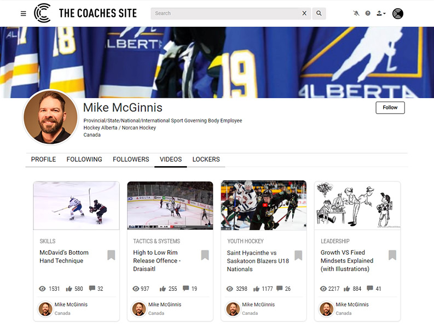This screenshot has height=328, width=434.
Task: Open Growth VS Fixed Mindsets Explained title
Action: (x=347, y=261)
